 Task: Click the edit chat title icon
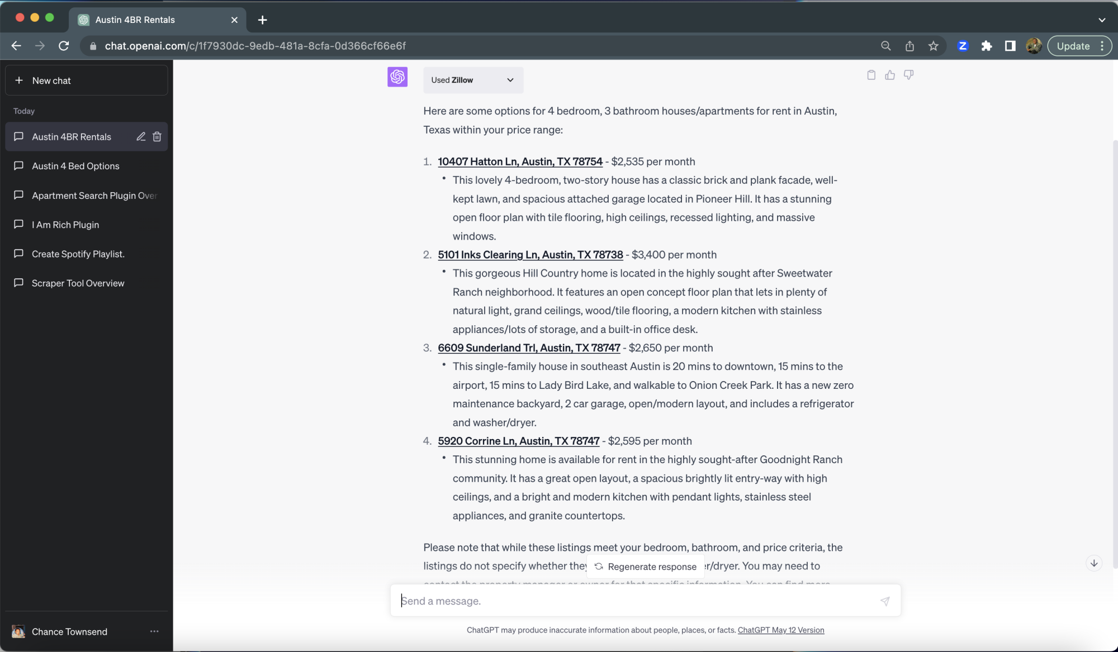(140, 137)
